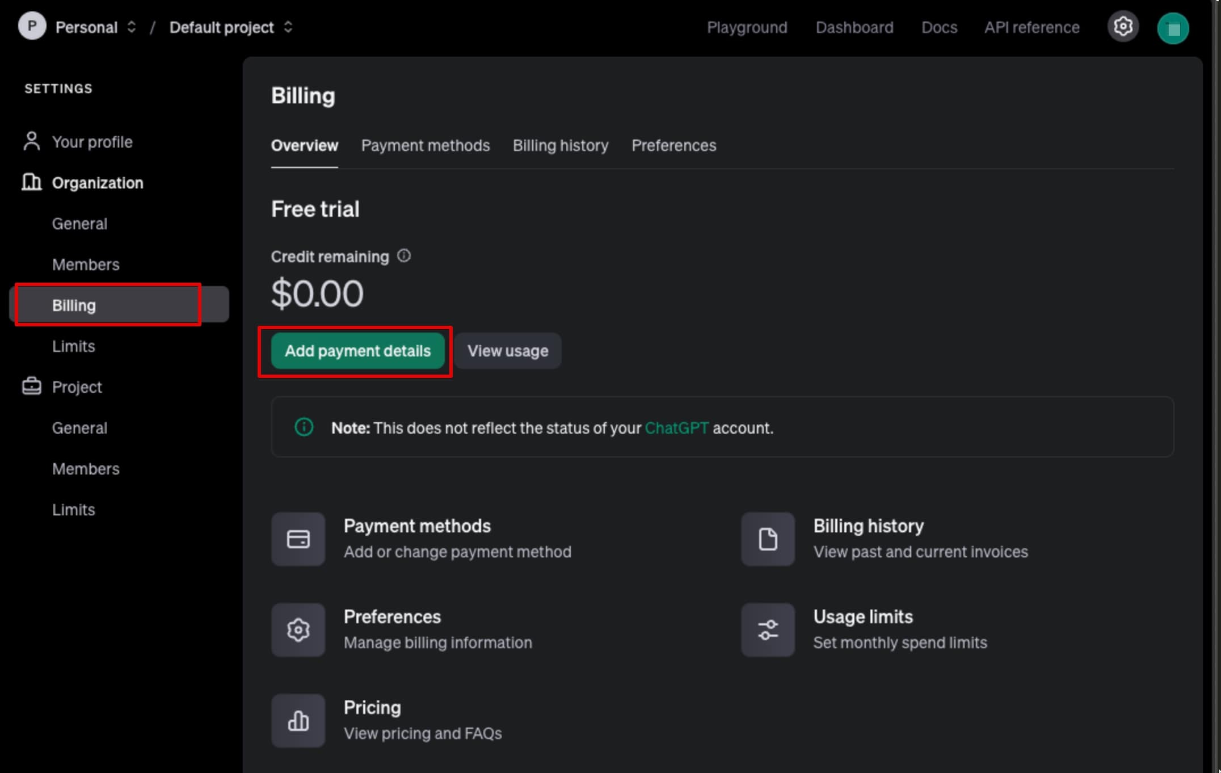Open Members under Organization

86,264
